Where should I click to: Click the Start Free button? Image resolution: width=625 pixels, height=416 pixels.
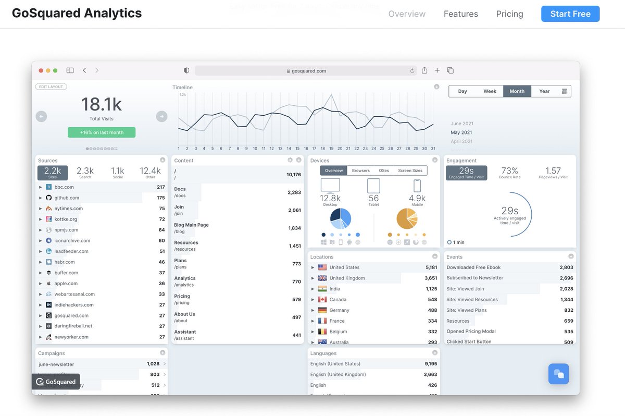pos(570,14)
